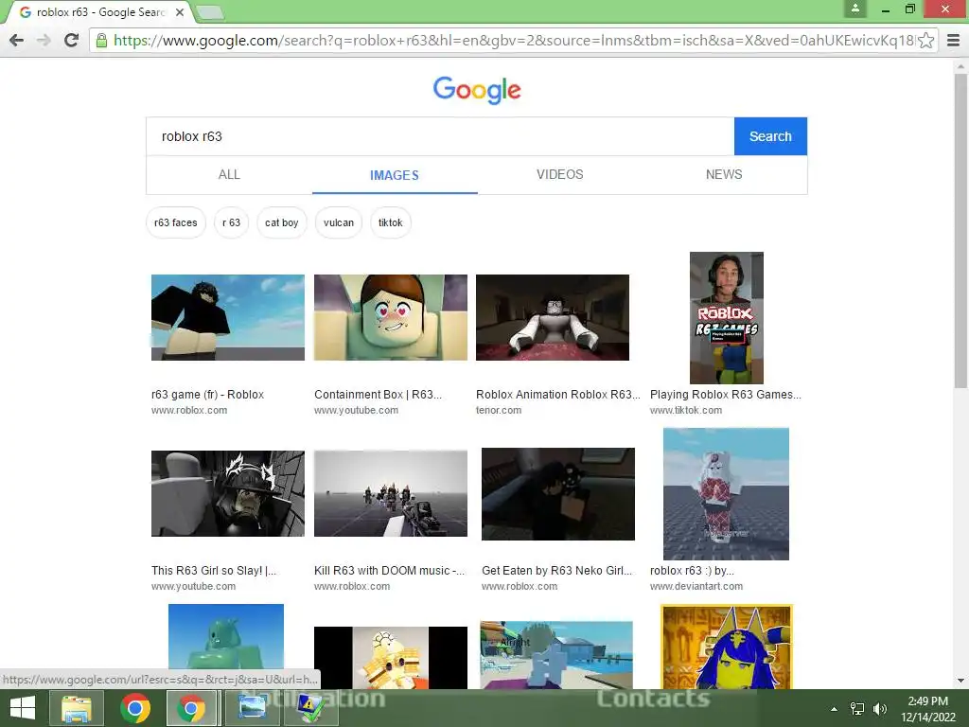Open Kill R63 with DOOM music link
This screenshot has width=969, height=727.
[389, 571]
